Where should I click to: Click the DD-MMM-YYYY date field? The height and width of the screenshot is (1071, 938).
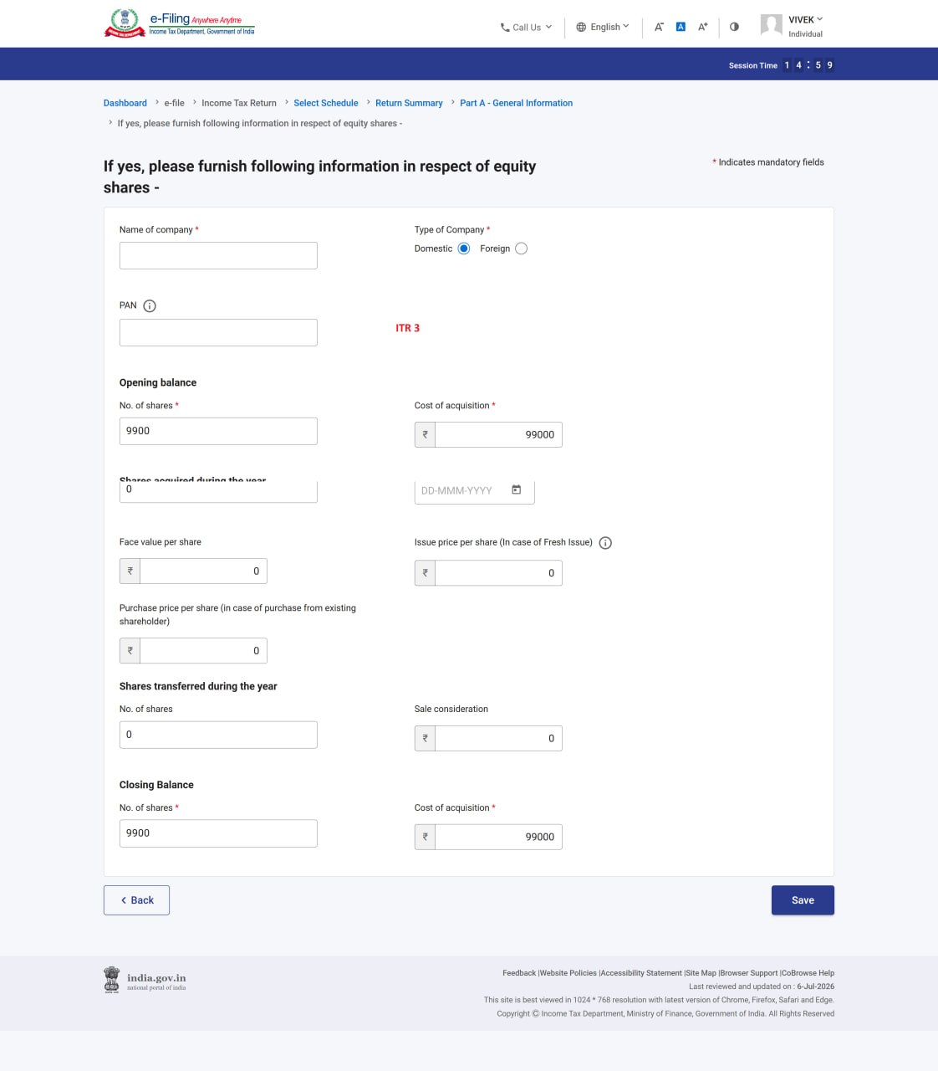coord(474,491)
